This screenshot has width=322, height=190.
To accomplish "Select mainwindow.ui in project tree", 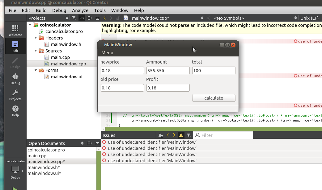I will [x=66, y=77].
